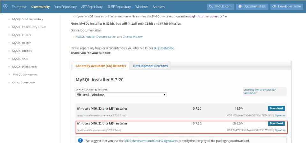Viewport: 306px width, 143px height.
Task: Open Select Operating System dropdown
Action: (121, 95)
